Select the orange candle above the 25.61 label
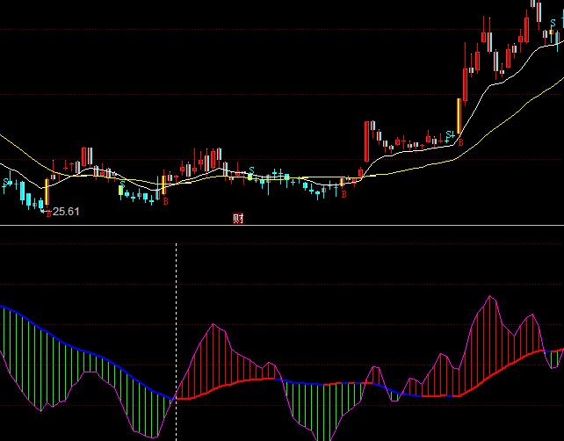 pos(46,192)
